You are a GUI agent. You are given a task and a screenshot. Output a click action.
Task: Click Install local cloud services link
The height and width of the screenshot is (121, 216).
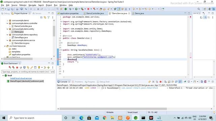pos(21,78)
